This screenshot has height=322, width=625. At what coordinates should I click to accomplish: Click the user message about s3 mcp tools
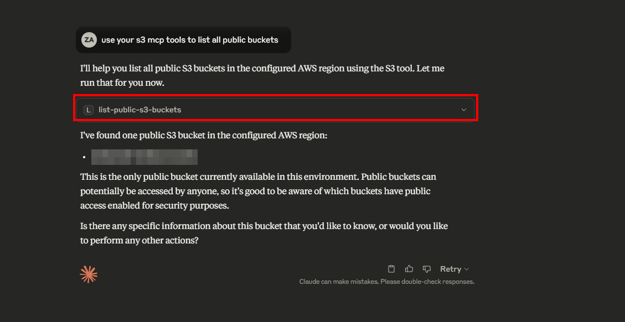[190, 40]
